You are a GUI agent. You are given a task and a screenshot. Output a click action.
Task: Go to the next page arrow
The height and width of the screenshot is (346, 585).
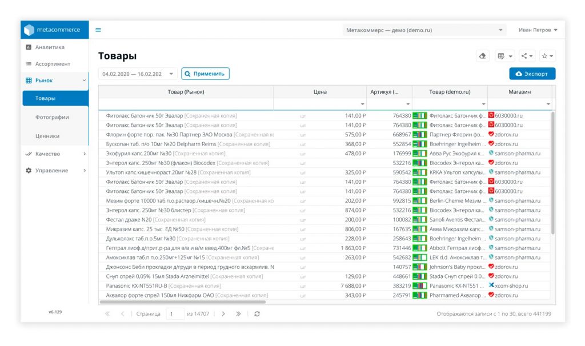(x=223, y=314)
